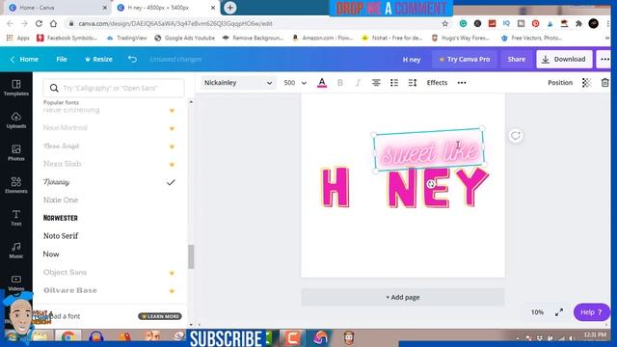Open the File menu
The image size is (617, 347).
[62, 59]
